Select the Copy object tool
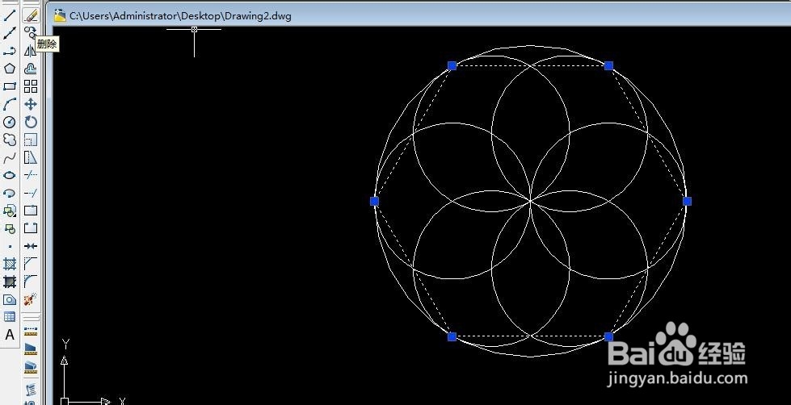Screen dimensions: 791x405 click(31, 33)
